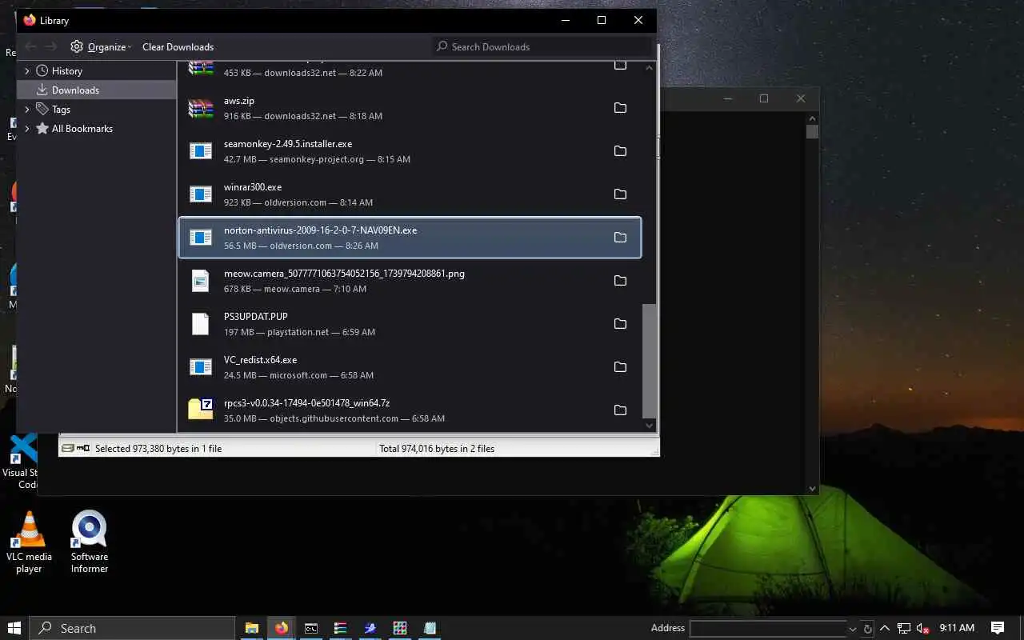
Task: Open the network status tray icon
Action: click(904, 628)
